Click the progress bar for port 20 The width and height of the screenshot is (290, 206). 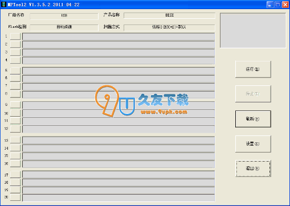pyautogui.click(x=119, y=198)
